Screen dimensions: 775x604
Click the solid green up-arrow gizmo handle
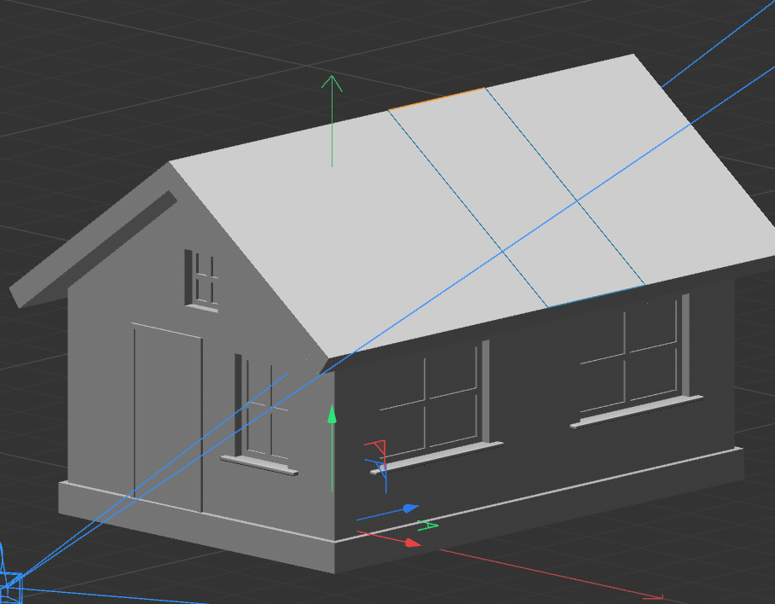point(333,415)
